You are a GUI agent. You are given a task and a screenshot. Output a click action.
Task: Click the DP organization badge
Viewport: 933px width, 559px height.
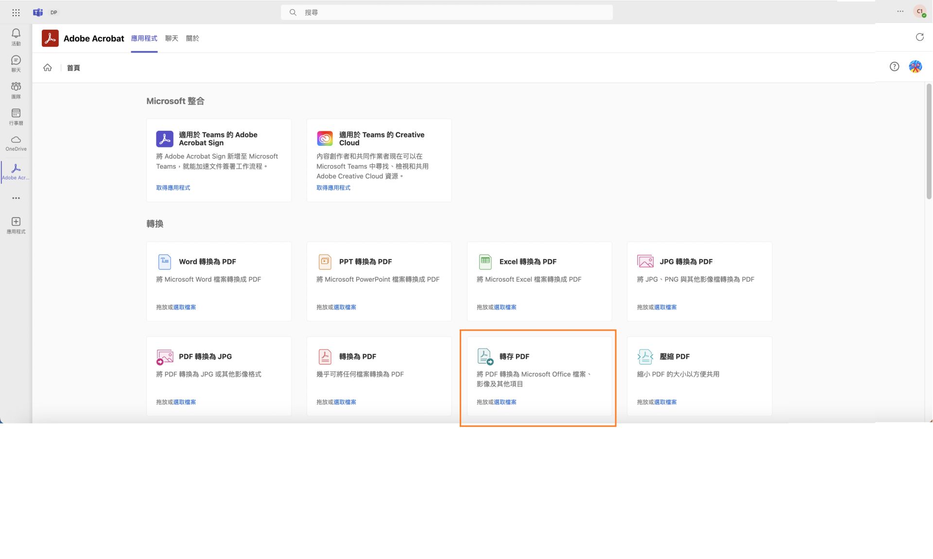coord(54,13)
